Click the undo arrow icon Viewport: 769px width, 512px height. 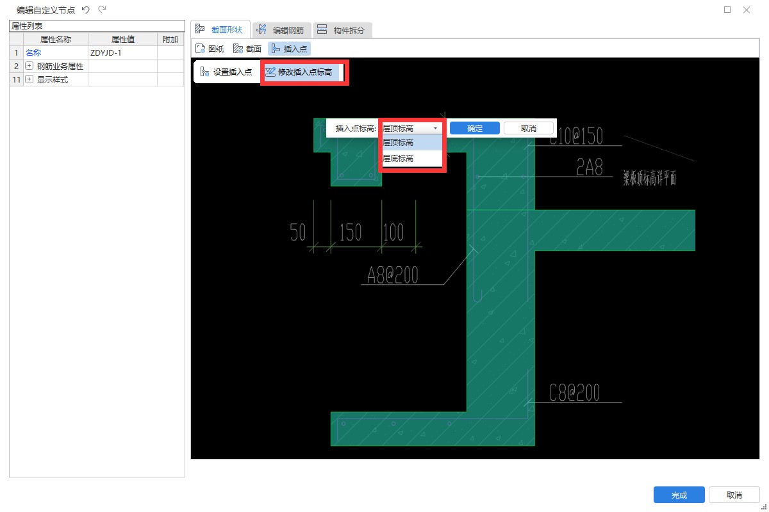coord(86,10)
